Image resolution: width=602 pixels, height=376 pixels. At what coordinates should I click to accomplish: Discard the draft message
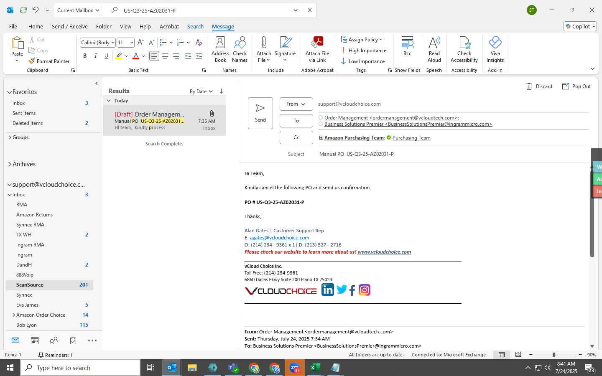(x=539, y=86)
